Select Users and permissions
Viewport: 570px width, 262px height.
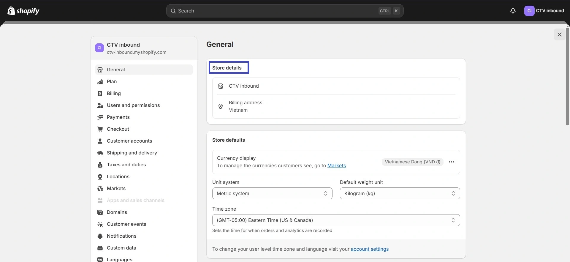coord(144,105)
